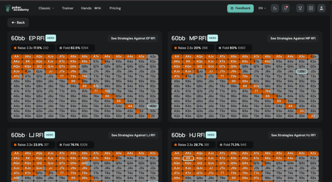Select the A2s cell in EP RFI grid
The width and height of the screenshot is (332, 182).
153,57
